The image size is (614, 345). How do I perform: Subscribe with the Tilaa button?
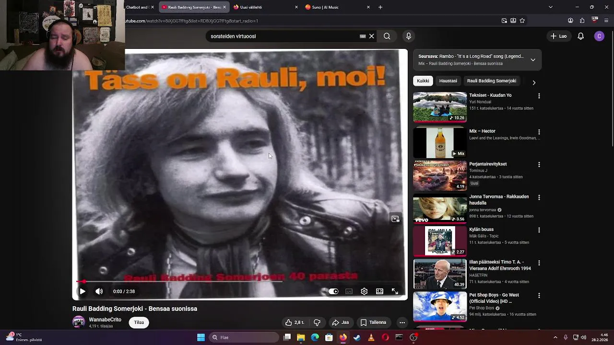coord(139,322)
